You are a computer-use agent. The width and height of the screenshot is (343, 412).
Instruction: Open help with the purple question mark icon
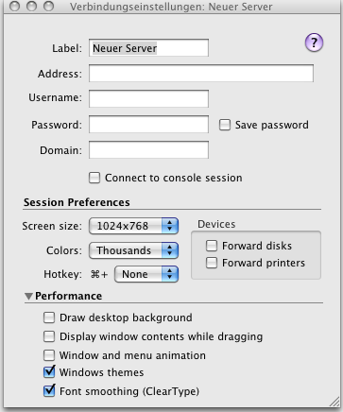click(x=314, y=43)
